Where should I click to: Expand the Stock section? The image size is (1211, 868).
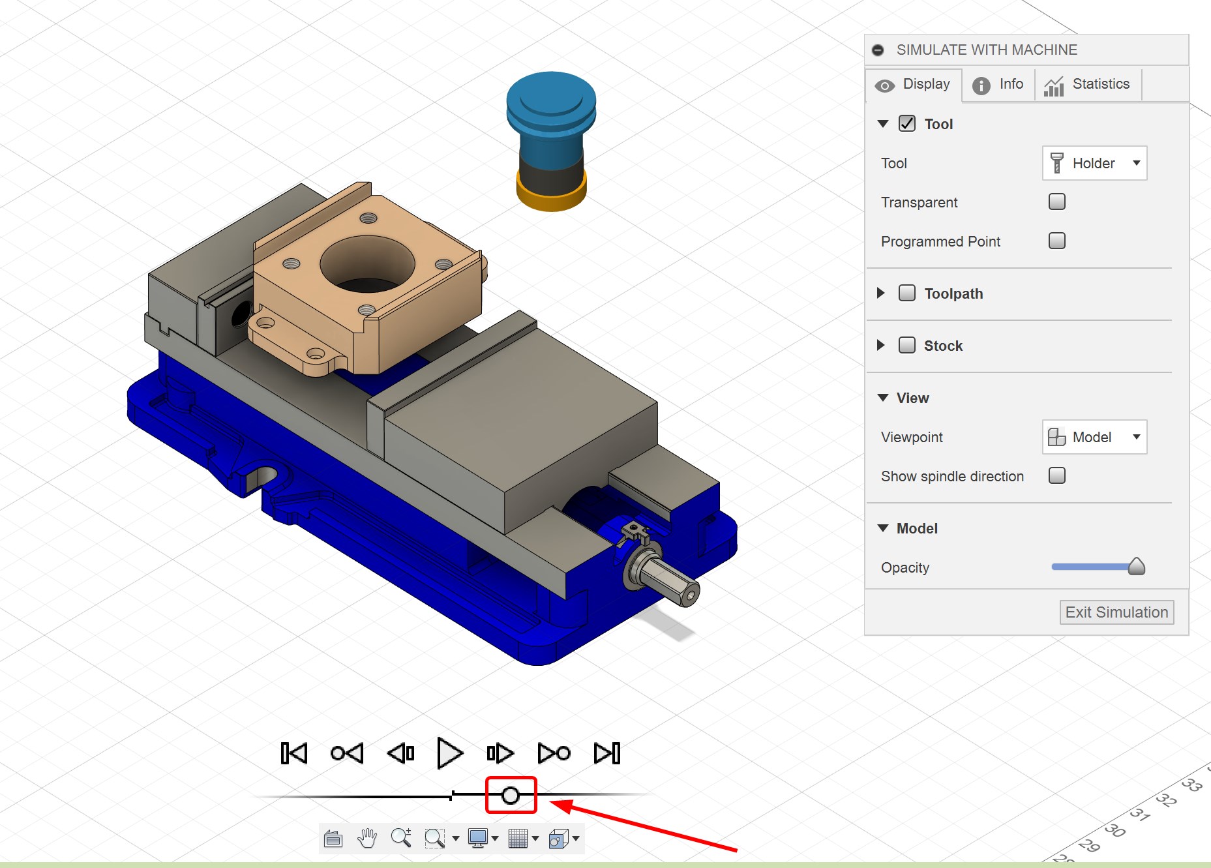882,346
